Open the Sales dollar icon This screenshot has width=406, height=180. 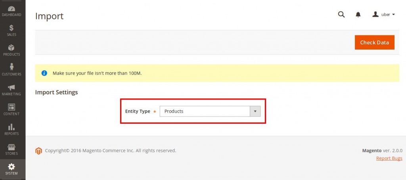click(11, 28)
